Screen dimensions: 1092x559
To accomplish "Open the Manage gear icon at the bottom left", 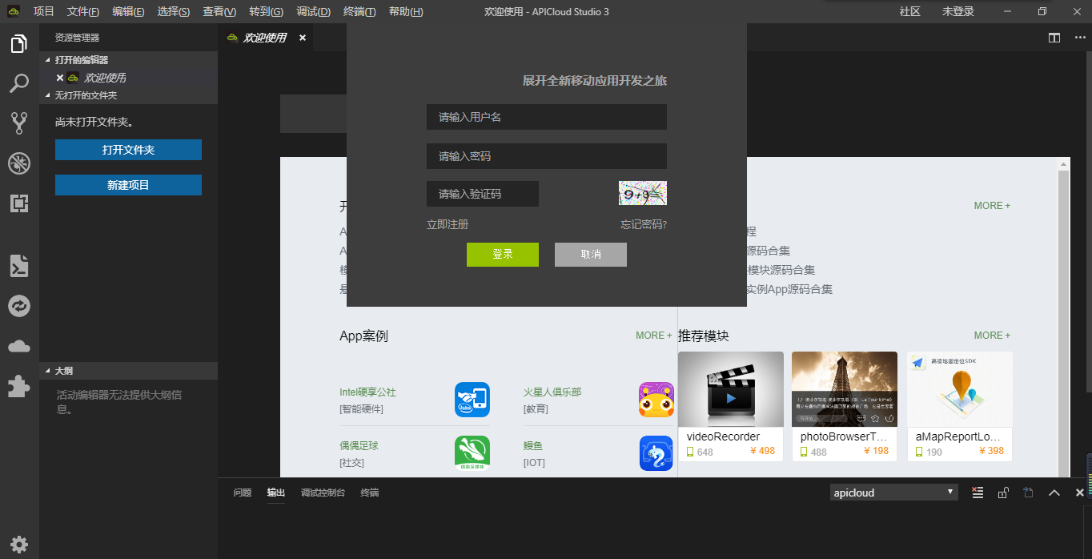I will (19, 545).
